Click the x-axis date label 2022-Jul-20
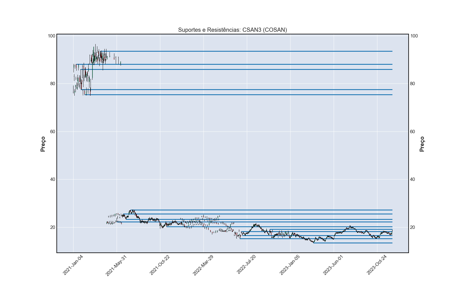The image size is (454, 284). point(246,265)
